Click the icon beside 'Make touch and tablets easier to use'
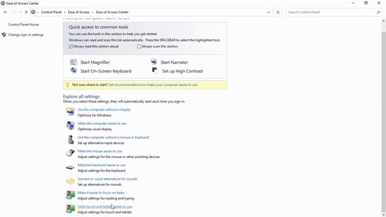 pyautogui.click(x=70, y=209)
